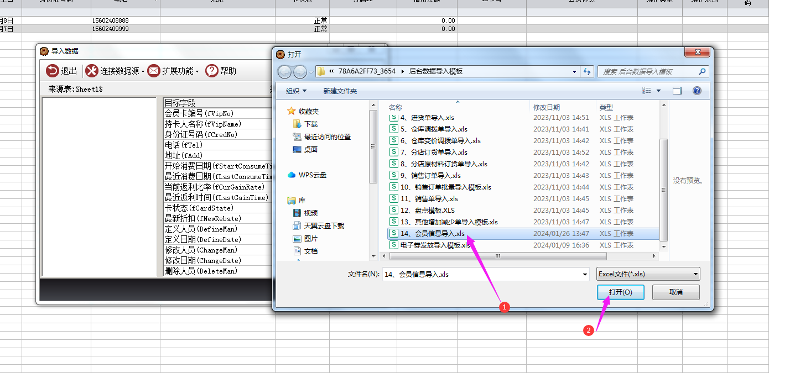The height and width of the screenshot is (373, 795).
Task: Select 最近访问的位置 in the navigation pane
Action: [321, 136]
